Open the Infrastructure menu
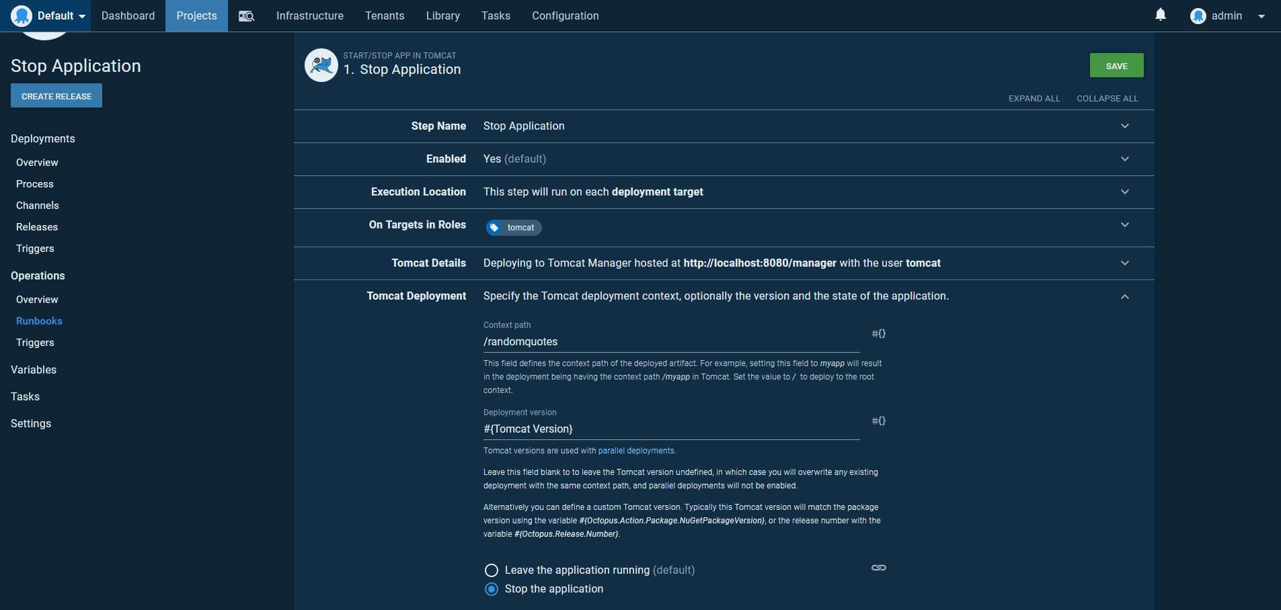Image resolution: width=1281 pixels, height=610 pixels. point(309,16)
